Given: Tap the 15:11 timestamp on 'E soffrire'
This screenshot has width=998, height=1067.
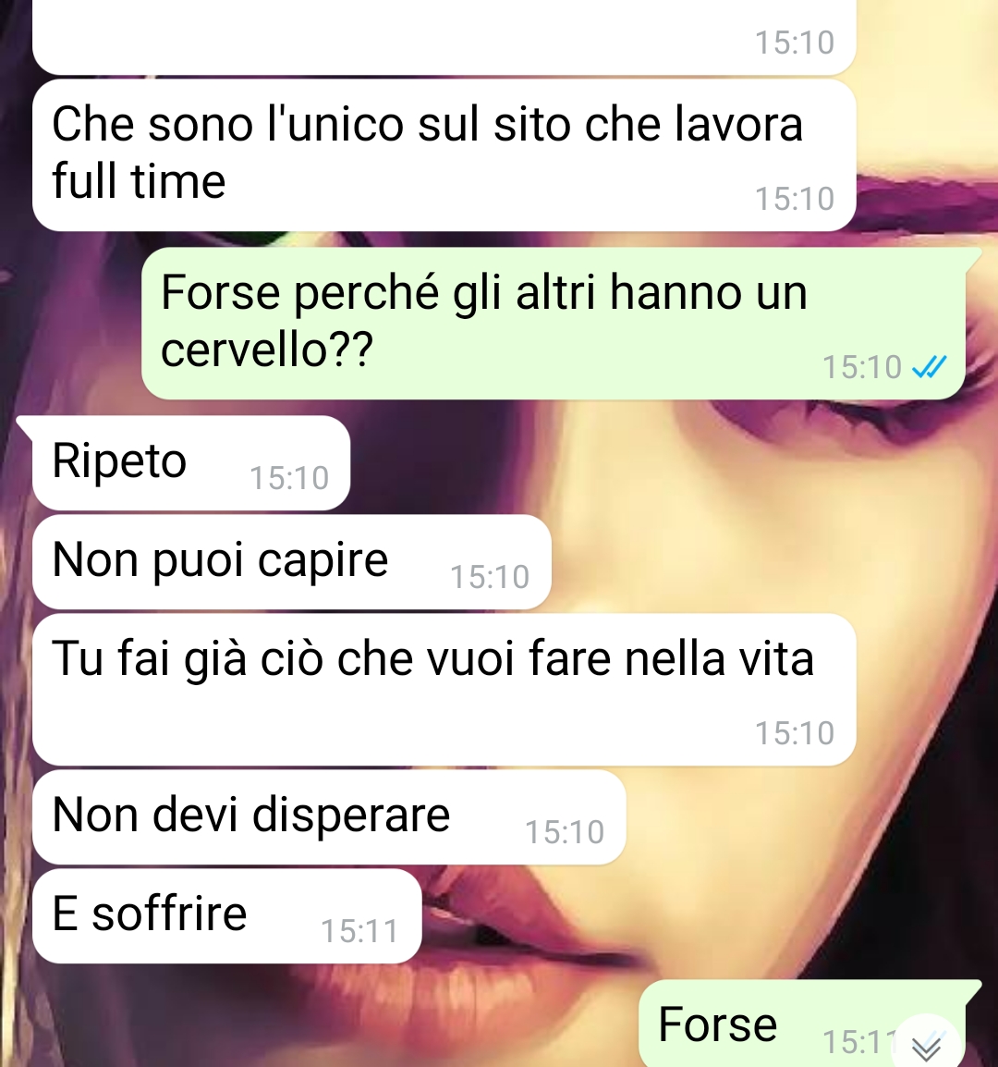Looking at the screenshot, I should 359,931.
